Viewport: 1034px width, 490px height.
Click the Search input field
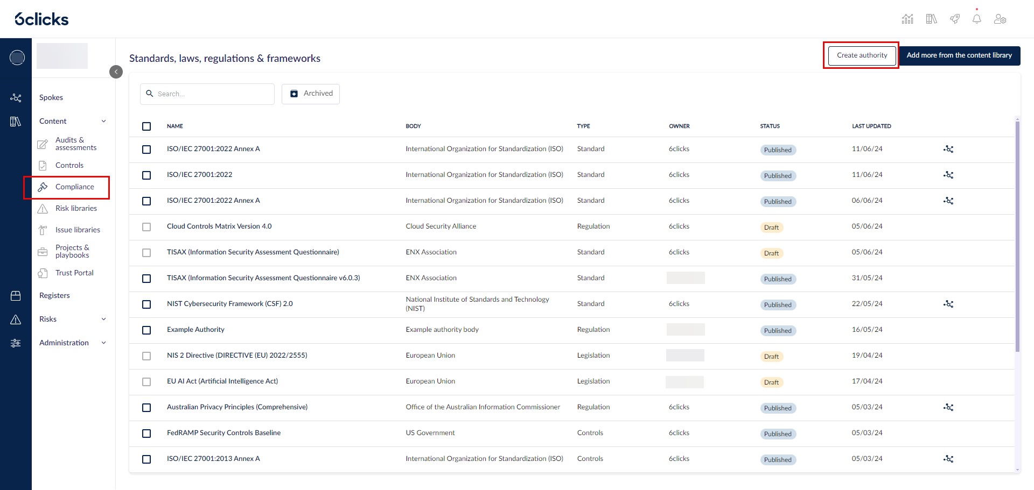pos(207,94)
